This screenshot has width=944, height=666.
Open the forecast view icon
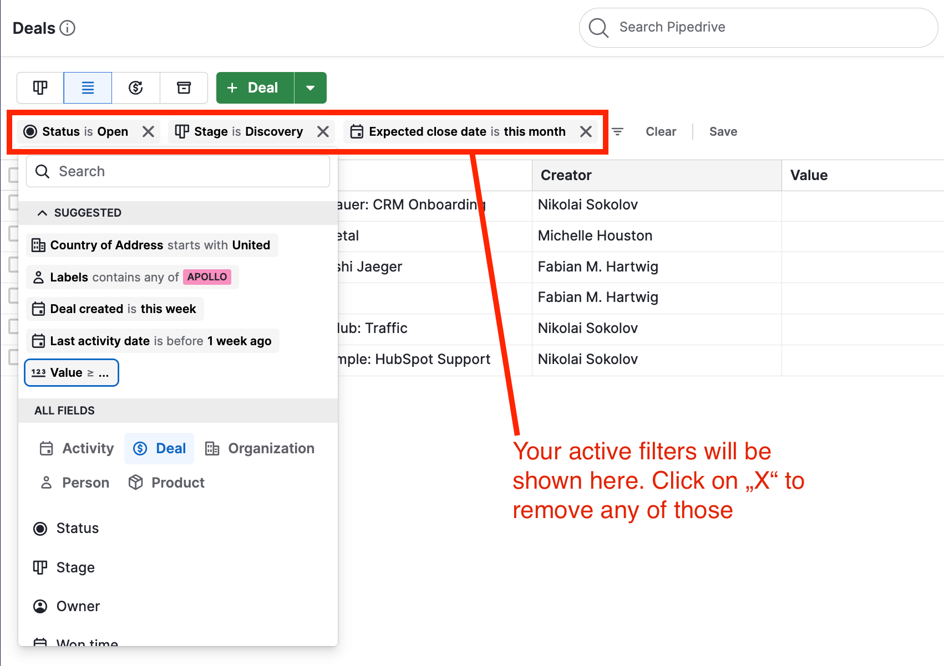tap(136, 88)
